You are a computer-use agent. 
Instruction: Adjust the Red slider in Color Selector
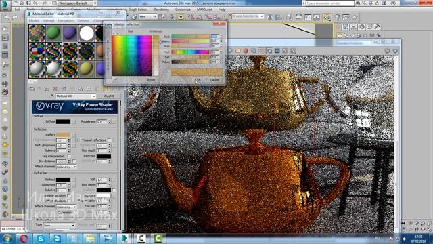(x=190, y=36)
